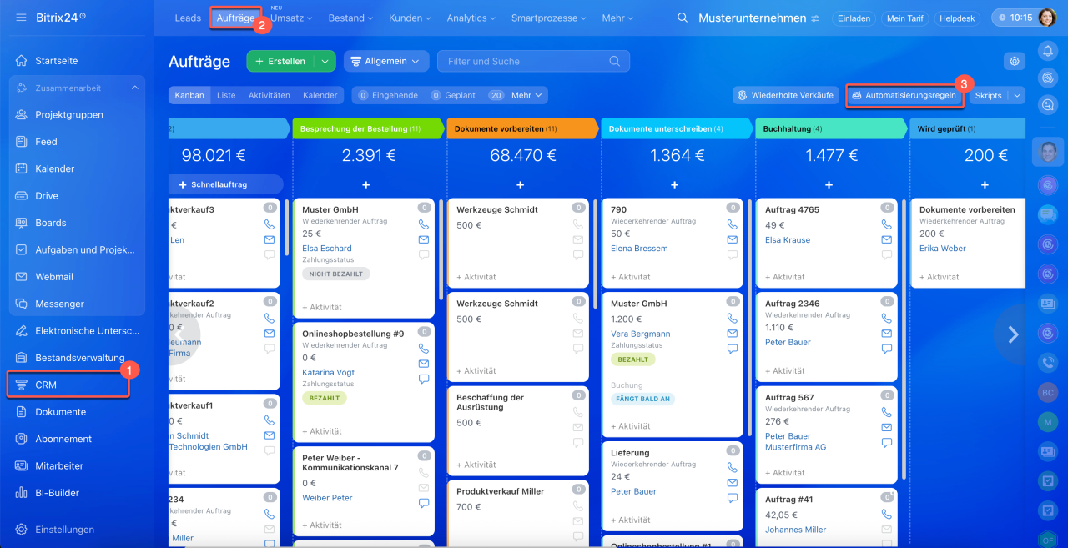Open telephony phone icon in right sidebar
Image resolution: width=1068 pixels, height=548 pixels.
pyautogui.click(x=1048, y=363)
